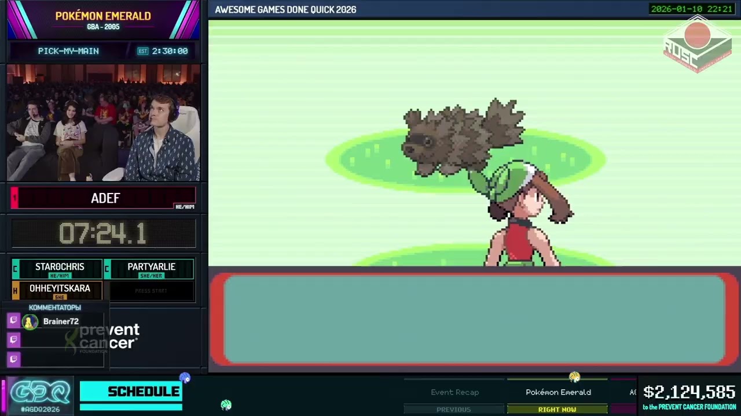Click the Awesome Games Done Quick 2026 title
Screen dimensions: 741x416
[285, 9]
